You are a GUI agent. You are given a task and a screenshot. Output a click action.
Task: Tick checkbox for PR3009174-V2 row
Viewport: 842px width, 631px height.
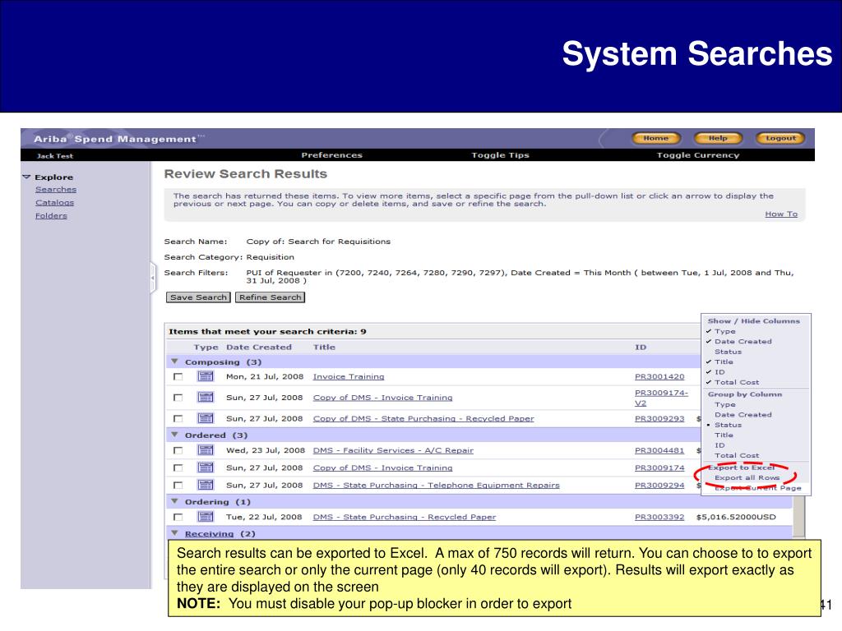(x=178, y=398)
